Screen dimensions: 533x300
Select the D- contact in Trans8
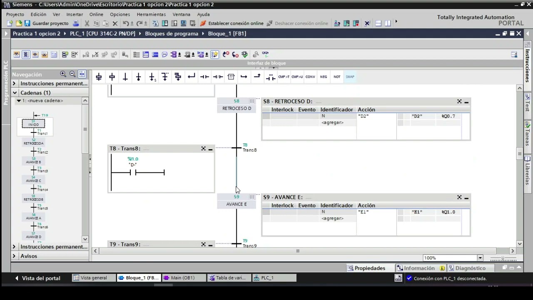pos(133,172)
